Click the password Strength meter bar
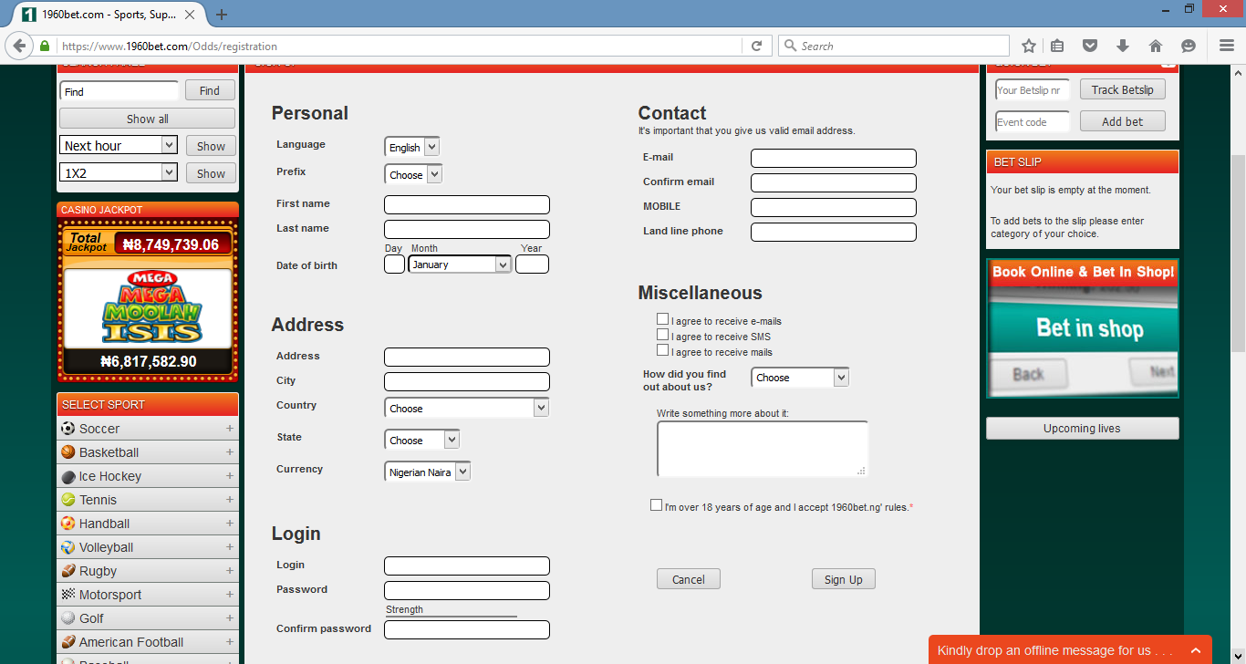Screen dimensions: 1246x664 point(452,617)
